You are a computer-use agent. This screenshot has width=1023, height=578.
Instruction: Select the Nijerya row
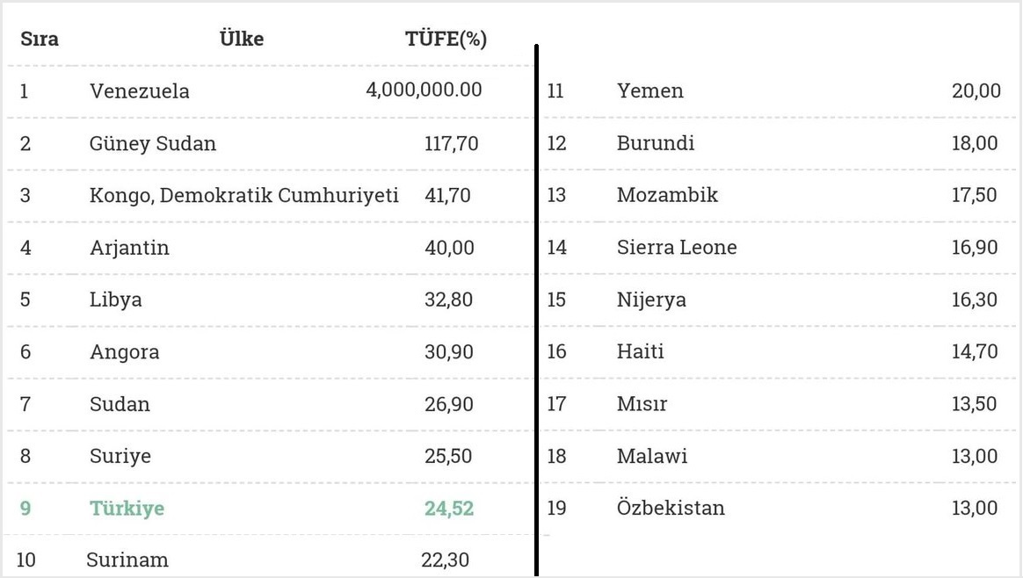point(779,300)
